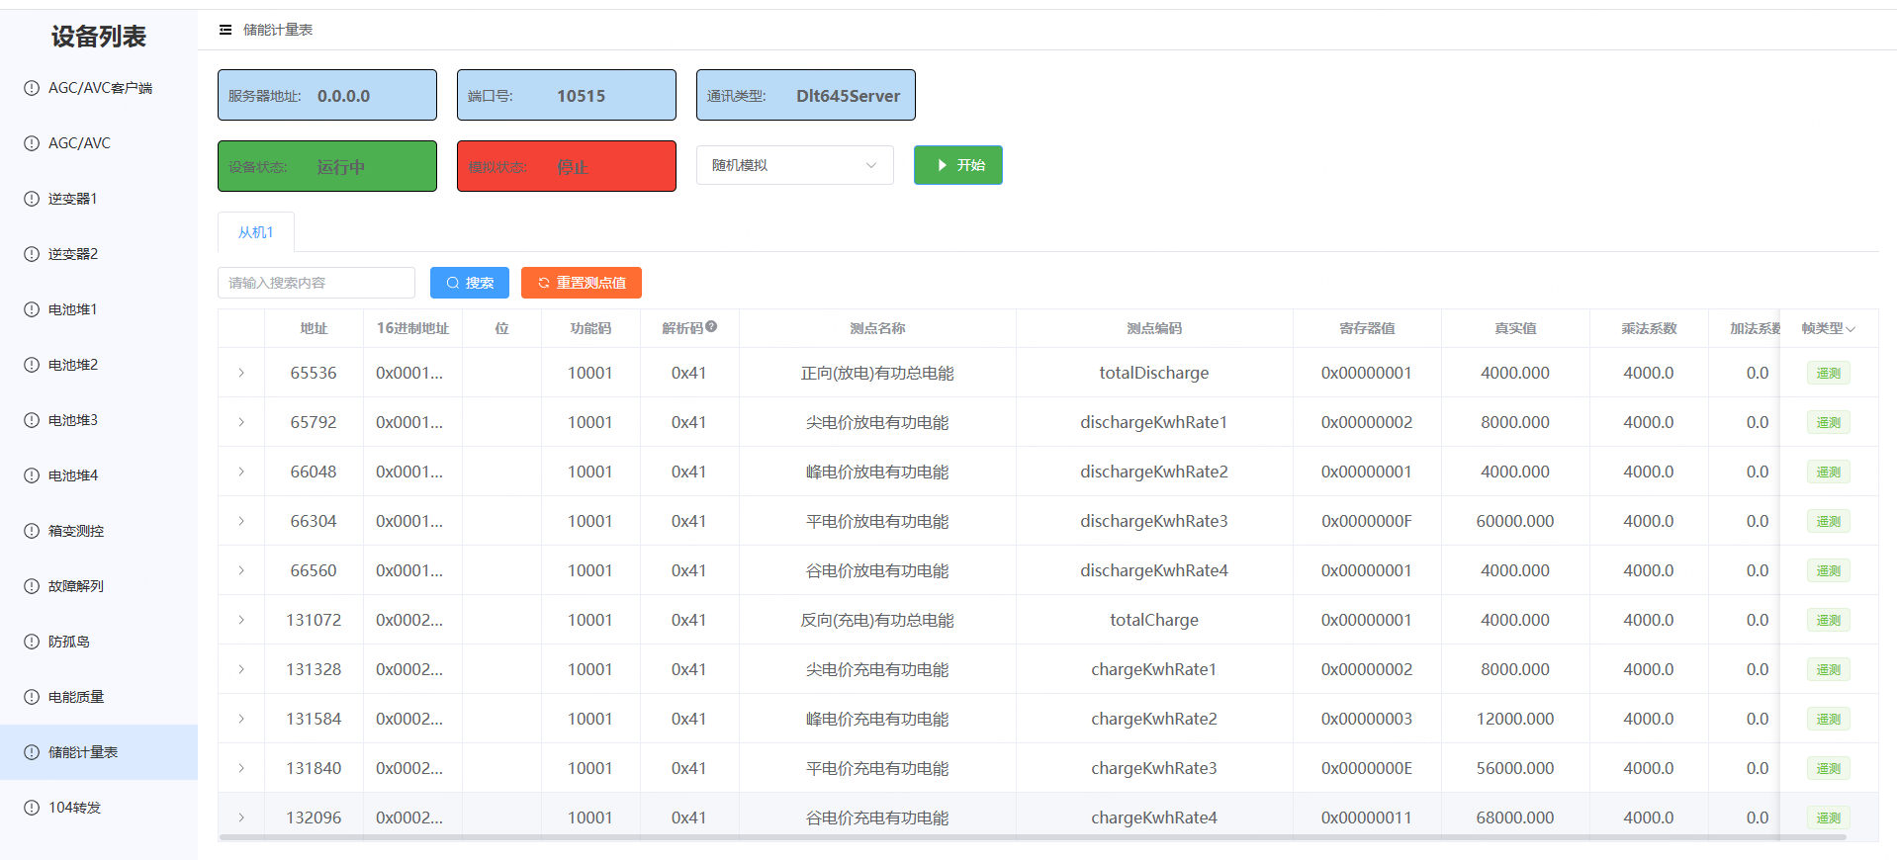Click the 端口号 10515 box
This screenshot has height=860, width=1897.
[x=567, y=95]
